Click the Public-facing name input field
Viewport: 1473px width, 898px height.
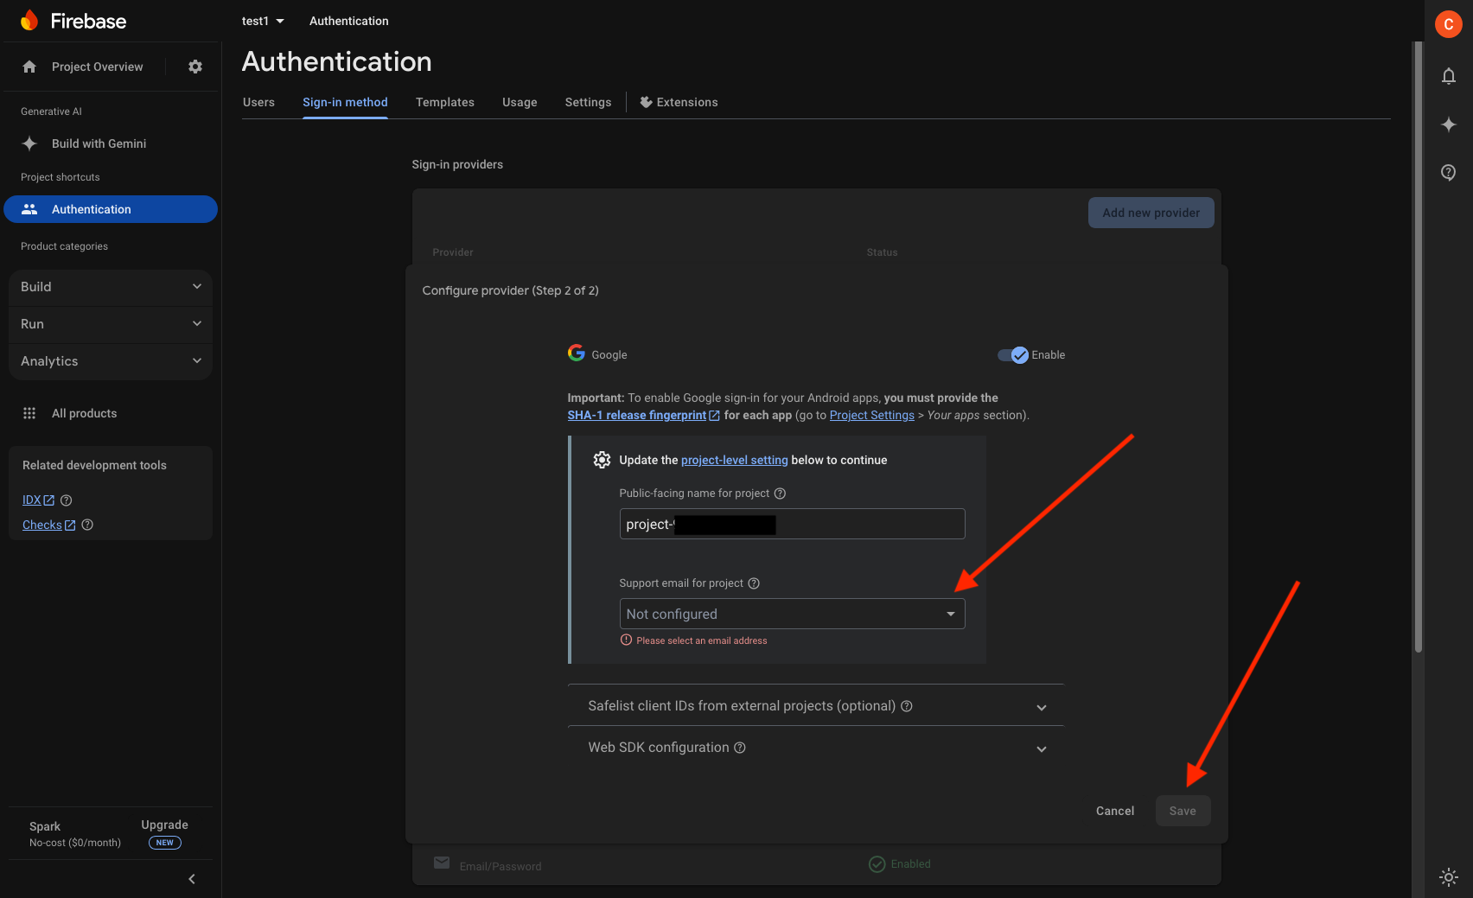(x=792, y=524)
